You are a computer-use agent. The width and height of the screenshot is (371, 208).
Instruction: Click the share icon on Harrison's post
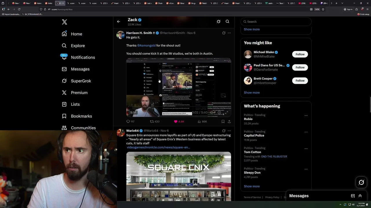click(229, 122)
